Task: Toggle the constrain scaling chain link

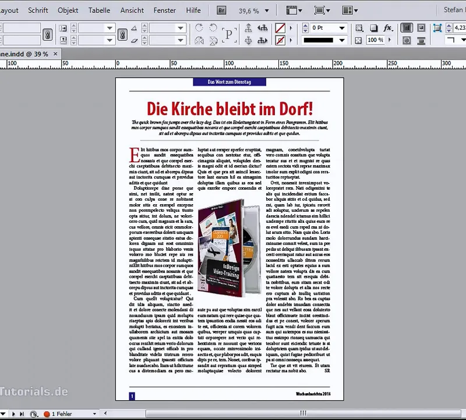Action: coord(122,34)
